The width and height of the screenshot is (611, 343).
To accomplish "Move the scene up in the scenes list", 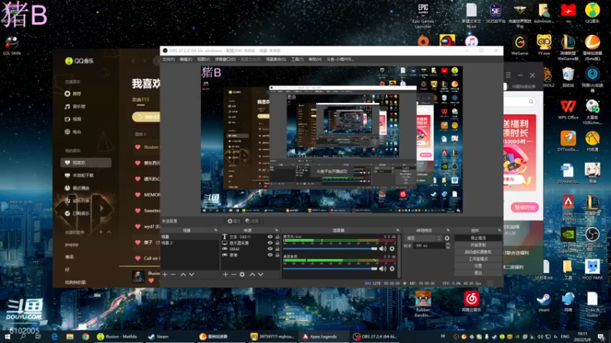I will tap(183, 274).
